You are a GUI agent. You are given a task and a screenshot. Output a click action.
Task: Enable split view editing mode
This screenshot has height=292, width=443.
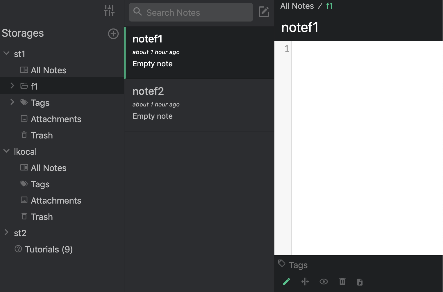(305, 282)
